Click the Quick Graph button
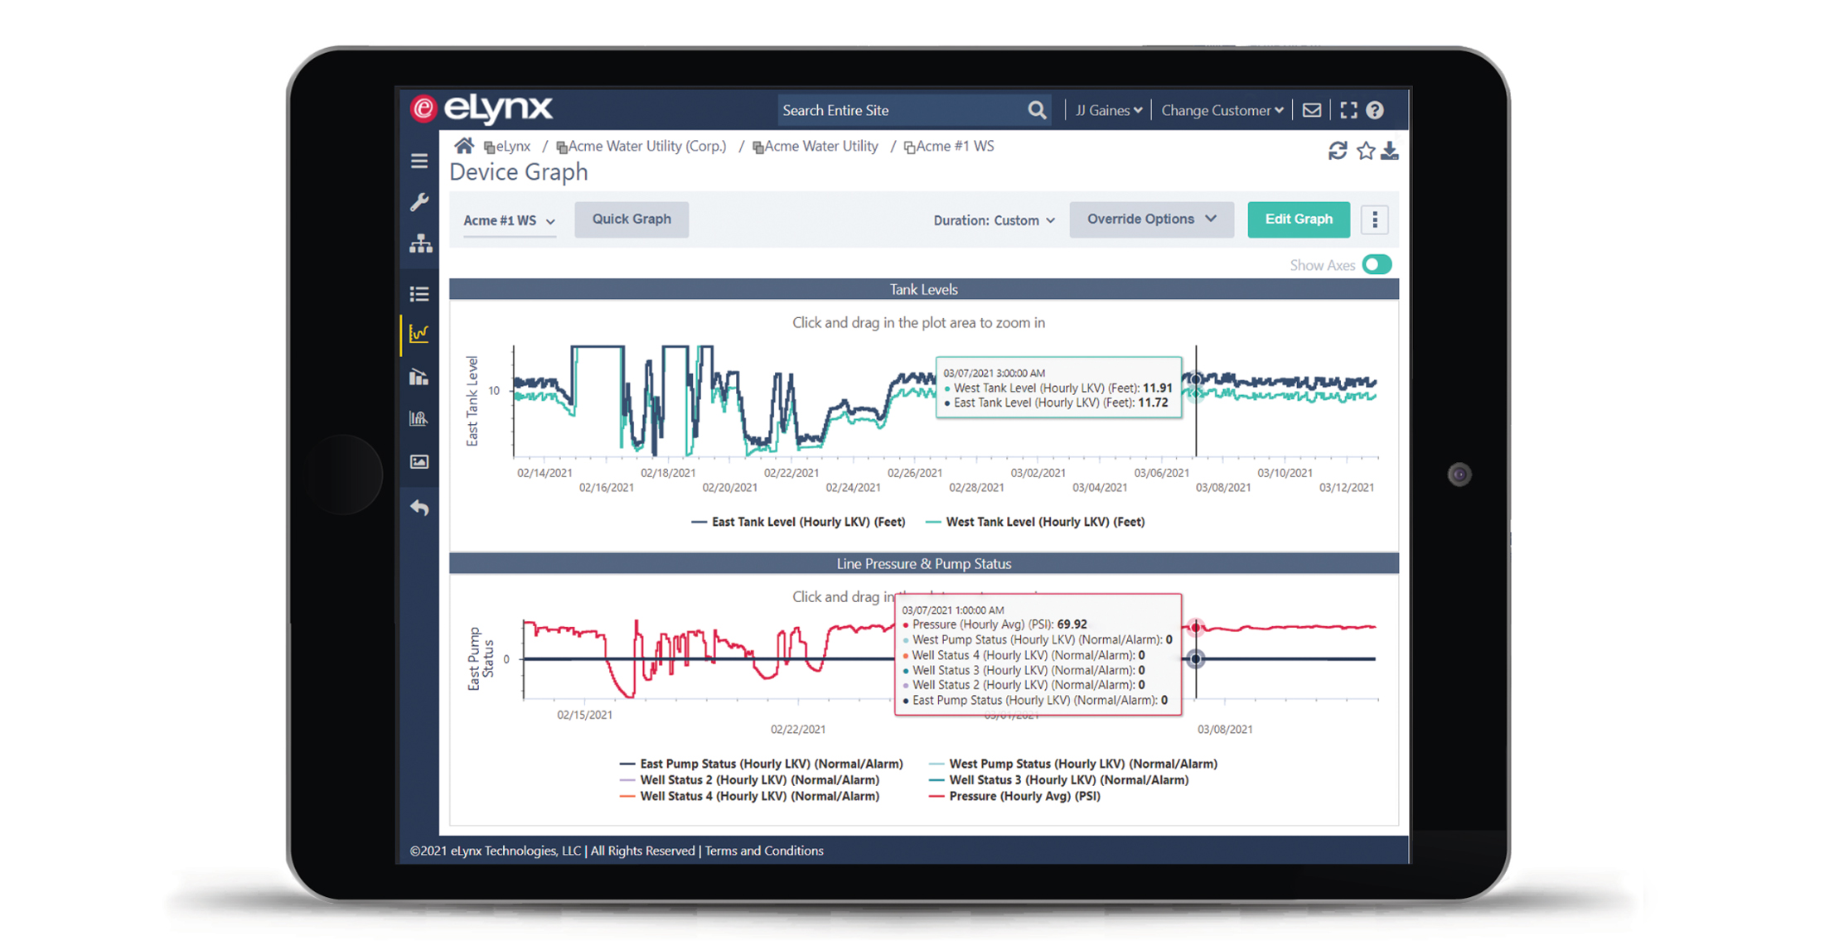 (631, 219)
